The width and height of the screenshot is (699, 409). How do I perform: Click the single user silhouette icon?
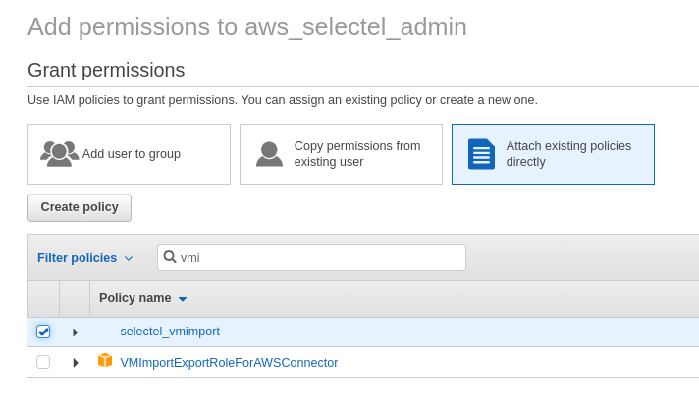(x=269, y=154)
